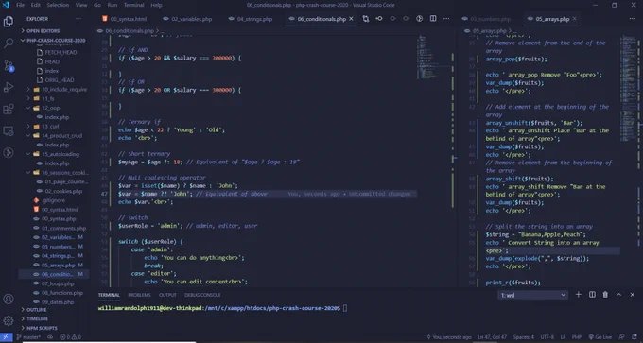
Task: Open more actions for the left editor group
Action: click(446, 19)
